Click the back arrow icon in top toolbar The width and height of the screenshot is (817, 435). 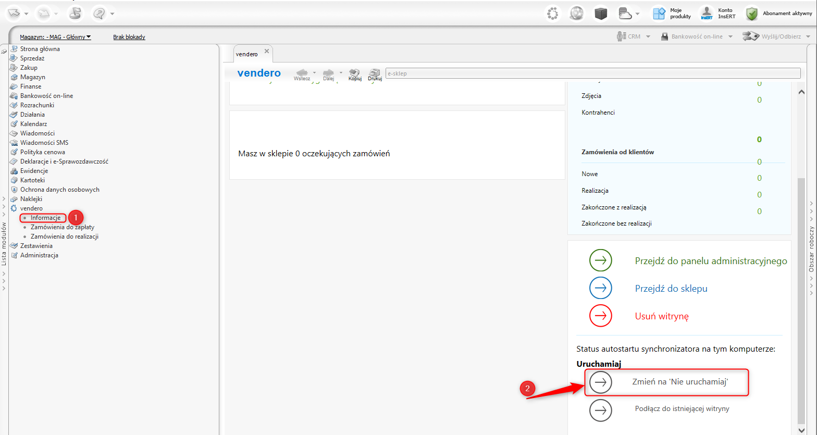(x=14, y=13)
